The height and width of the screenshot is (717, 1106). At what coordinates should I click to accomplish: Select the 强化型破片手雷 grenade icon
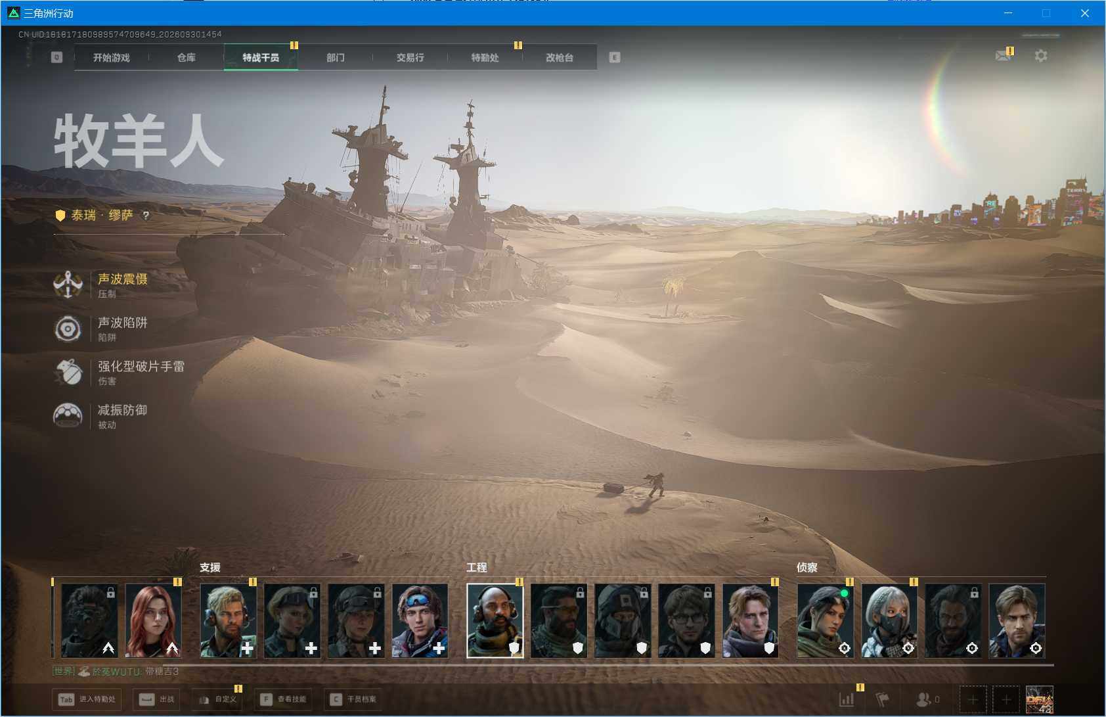click(x=68, y=372)
